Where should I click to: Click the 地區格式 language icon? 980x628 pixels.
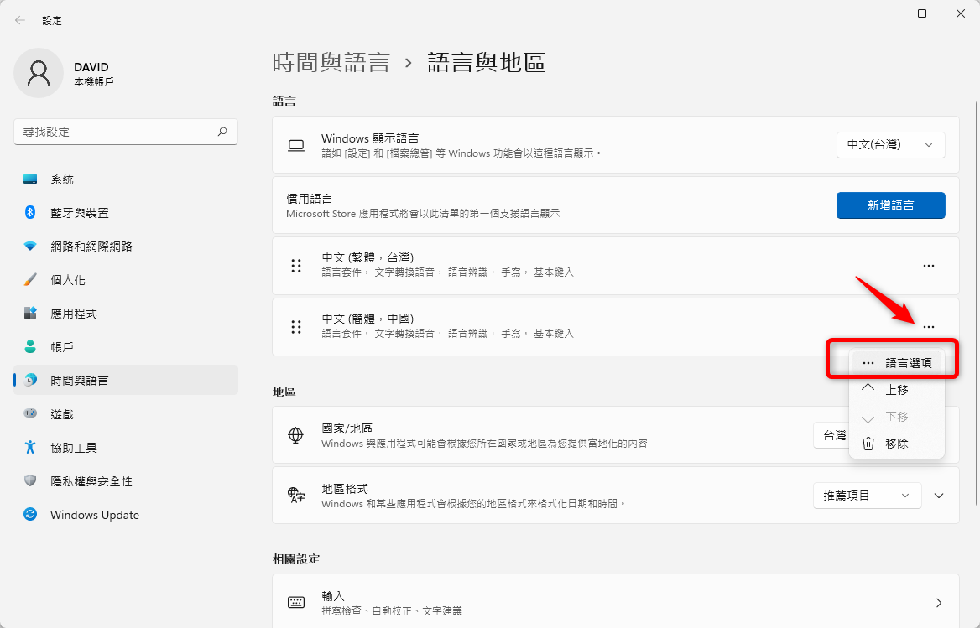pyautogui.click(x=295, y=496)
